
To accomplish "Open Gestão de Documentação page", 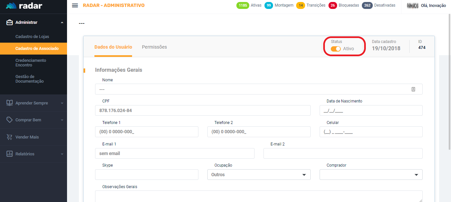I will click(29, 79).
